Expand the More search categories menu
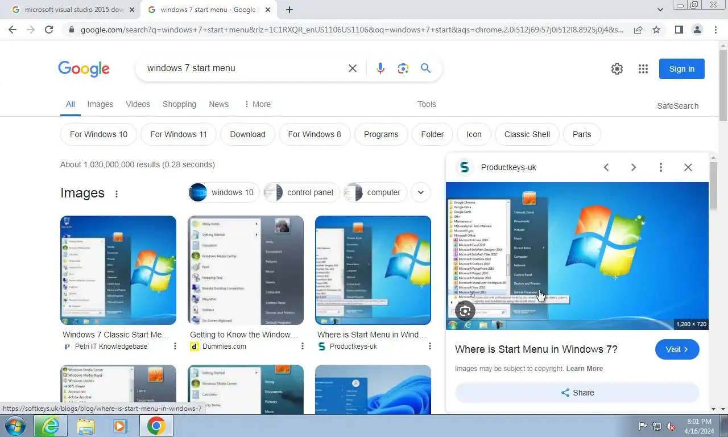 pos(257,104)
